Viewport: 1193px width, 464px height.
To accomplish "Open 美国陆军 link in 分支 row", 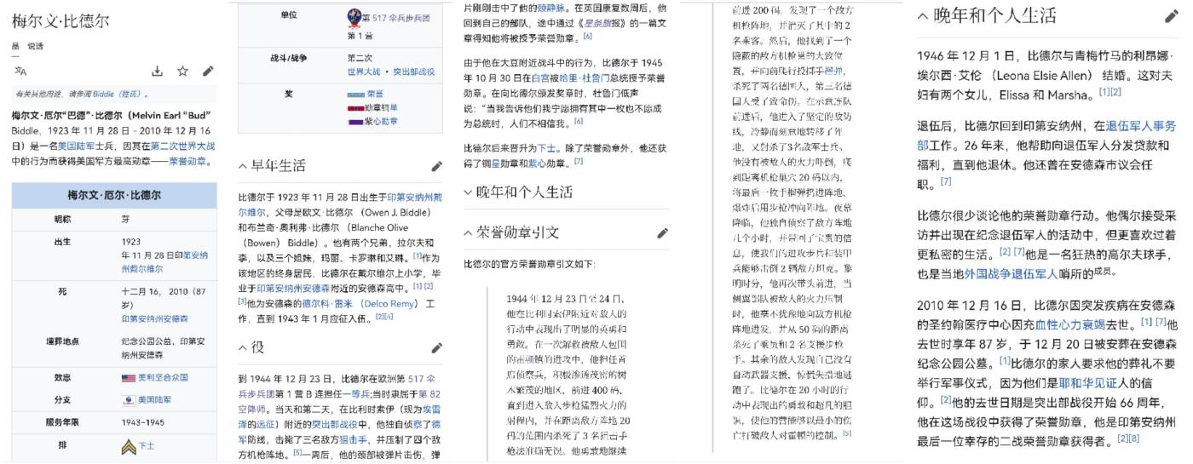I will coord(154,399).
